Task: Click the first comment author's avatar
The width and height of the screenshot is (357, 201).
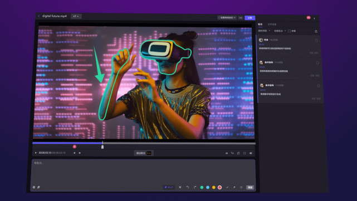Action: tap(261, 40)
